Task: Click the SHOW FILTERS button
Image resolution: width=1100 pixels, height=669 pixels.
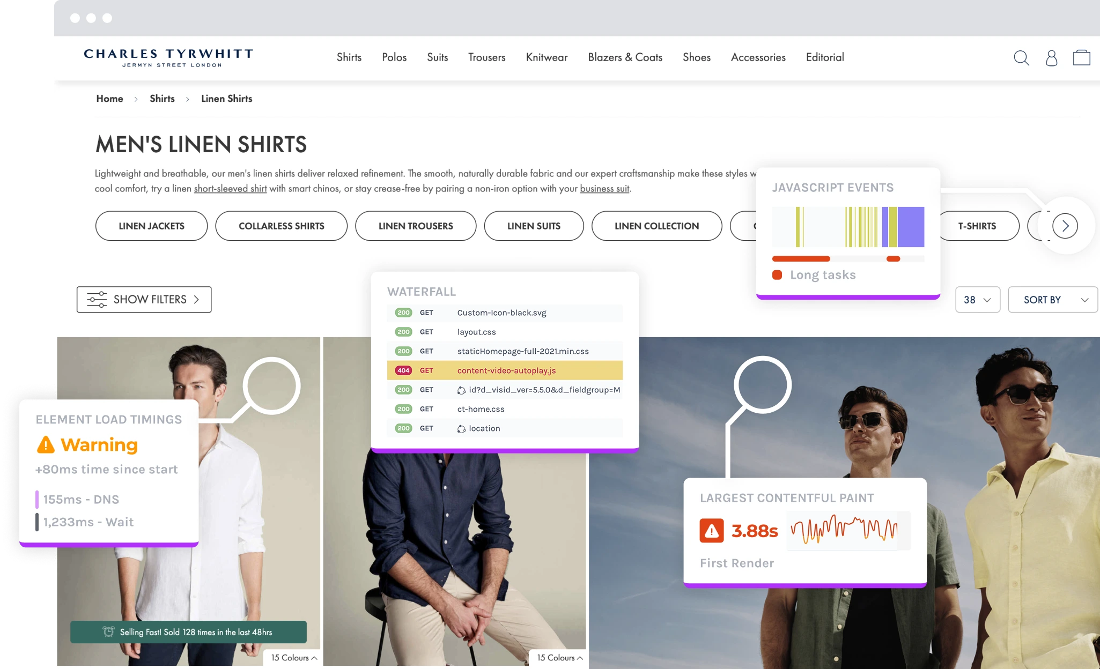Action: [x=144, y=299]
